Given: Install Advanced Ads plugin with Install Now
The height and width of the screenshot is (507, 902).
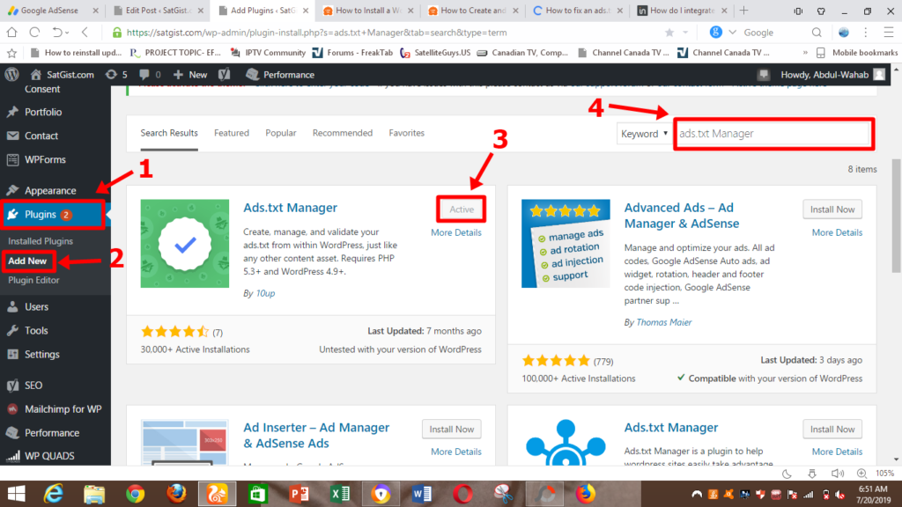Looking at the screenshot, I should pyautogui.click(x=832, y=209).
